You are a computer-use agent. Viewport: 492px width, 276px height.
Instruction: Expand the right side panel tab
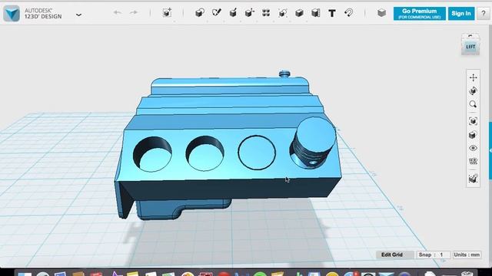[x=490, y=150]
